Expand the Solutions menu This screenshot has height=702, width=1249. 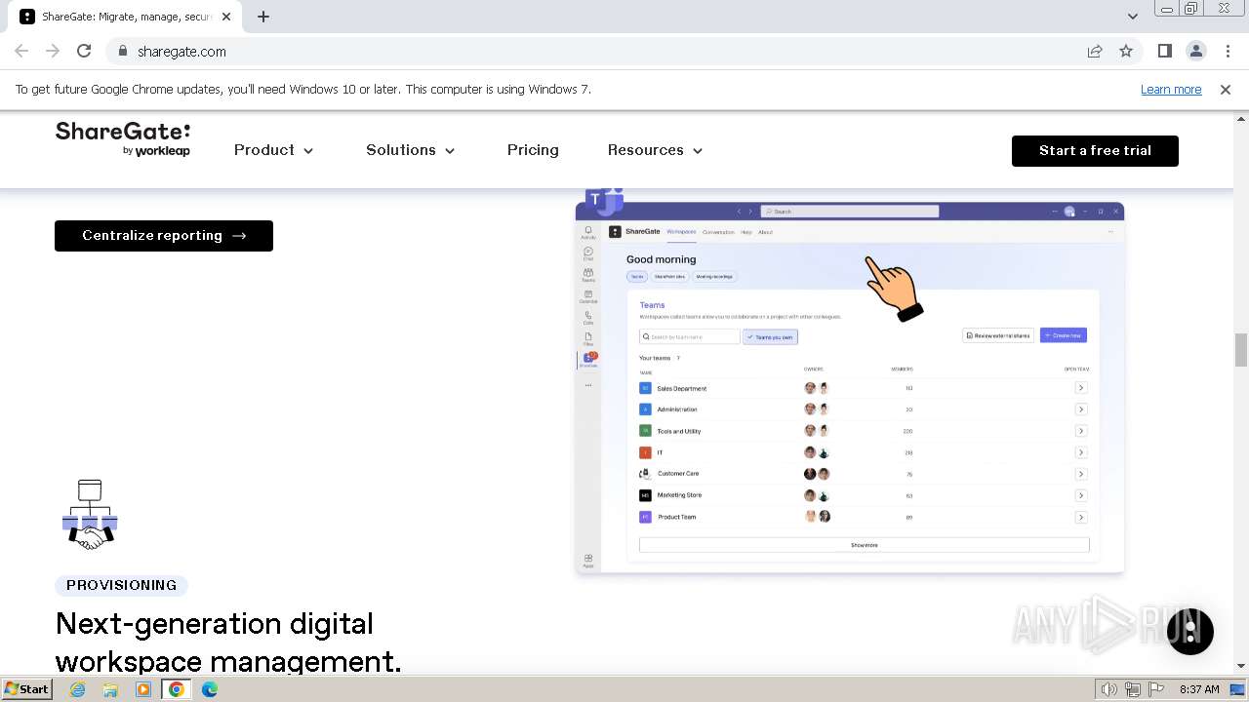pos(411,150)
